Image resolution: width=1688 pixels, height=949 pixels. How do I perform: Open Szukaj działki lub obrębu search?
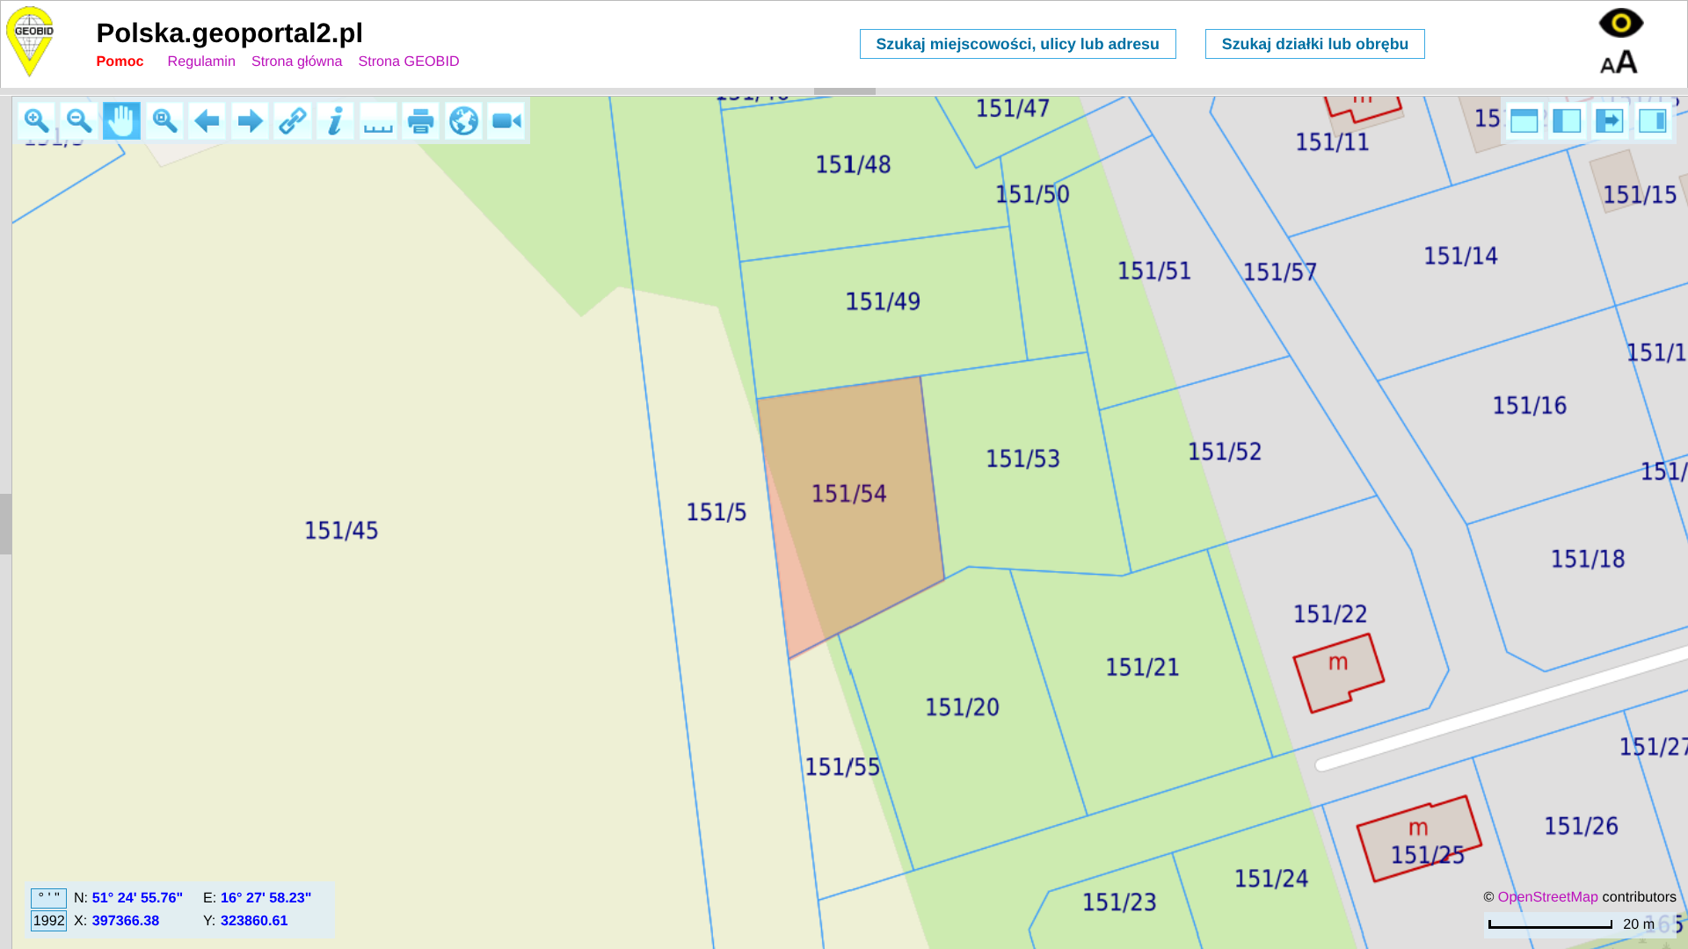coord(1314,44)
